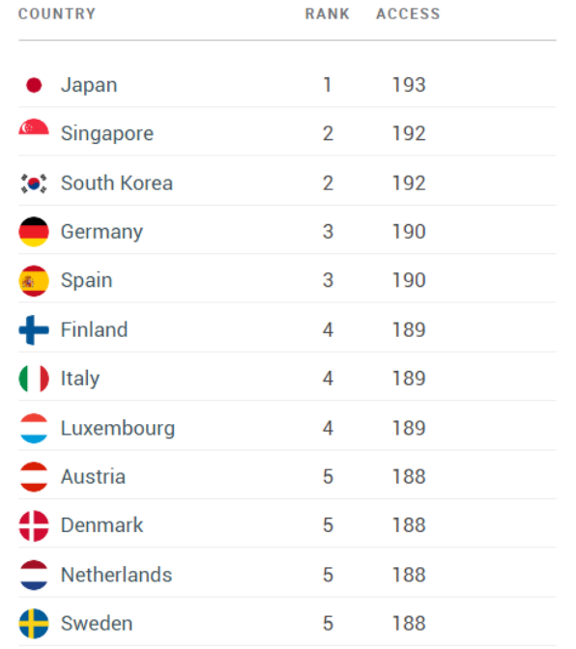Select the Spain flag icon
The image size is (576, 649).
[x=34, y=281]
